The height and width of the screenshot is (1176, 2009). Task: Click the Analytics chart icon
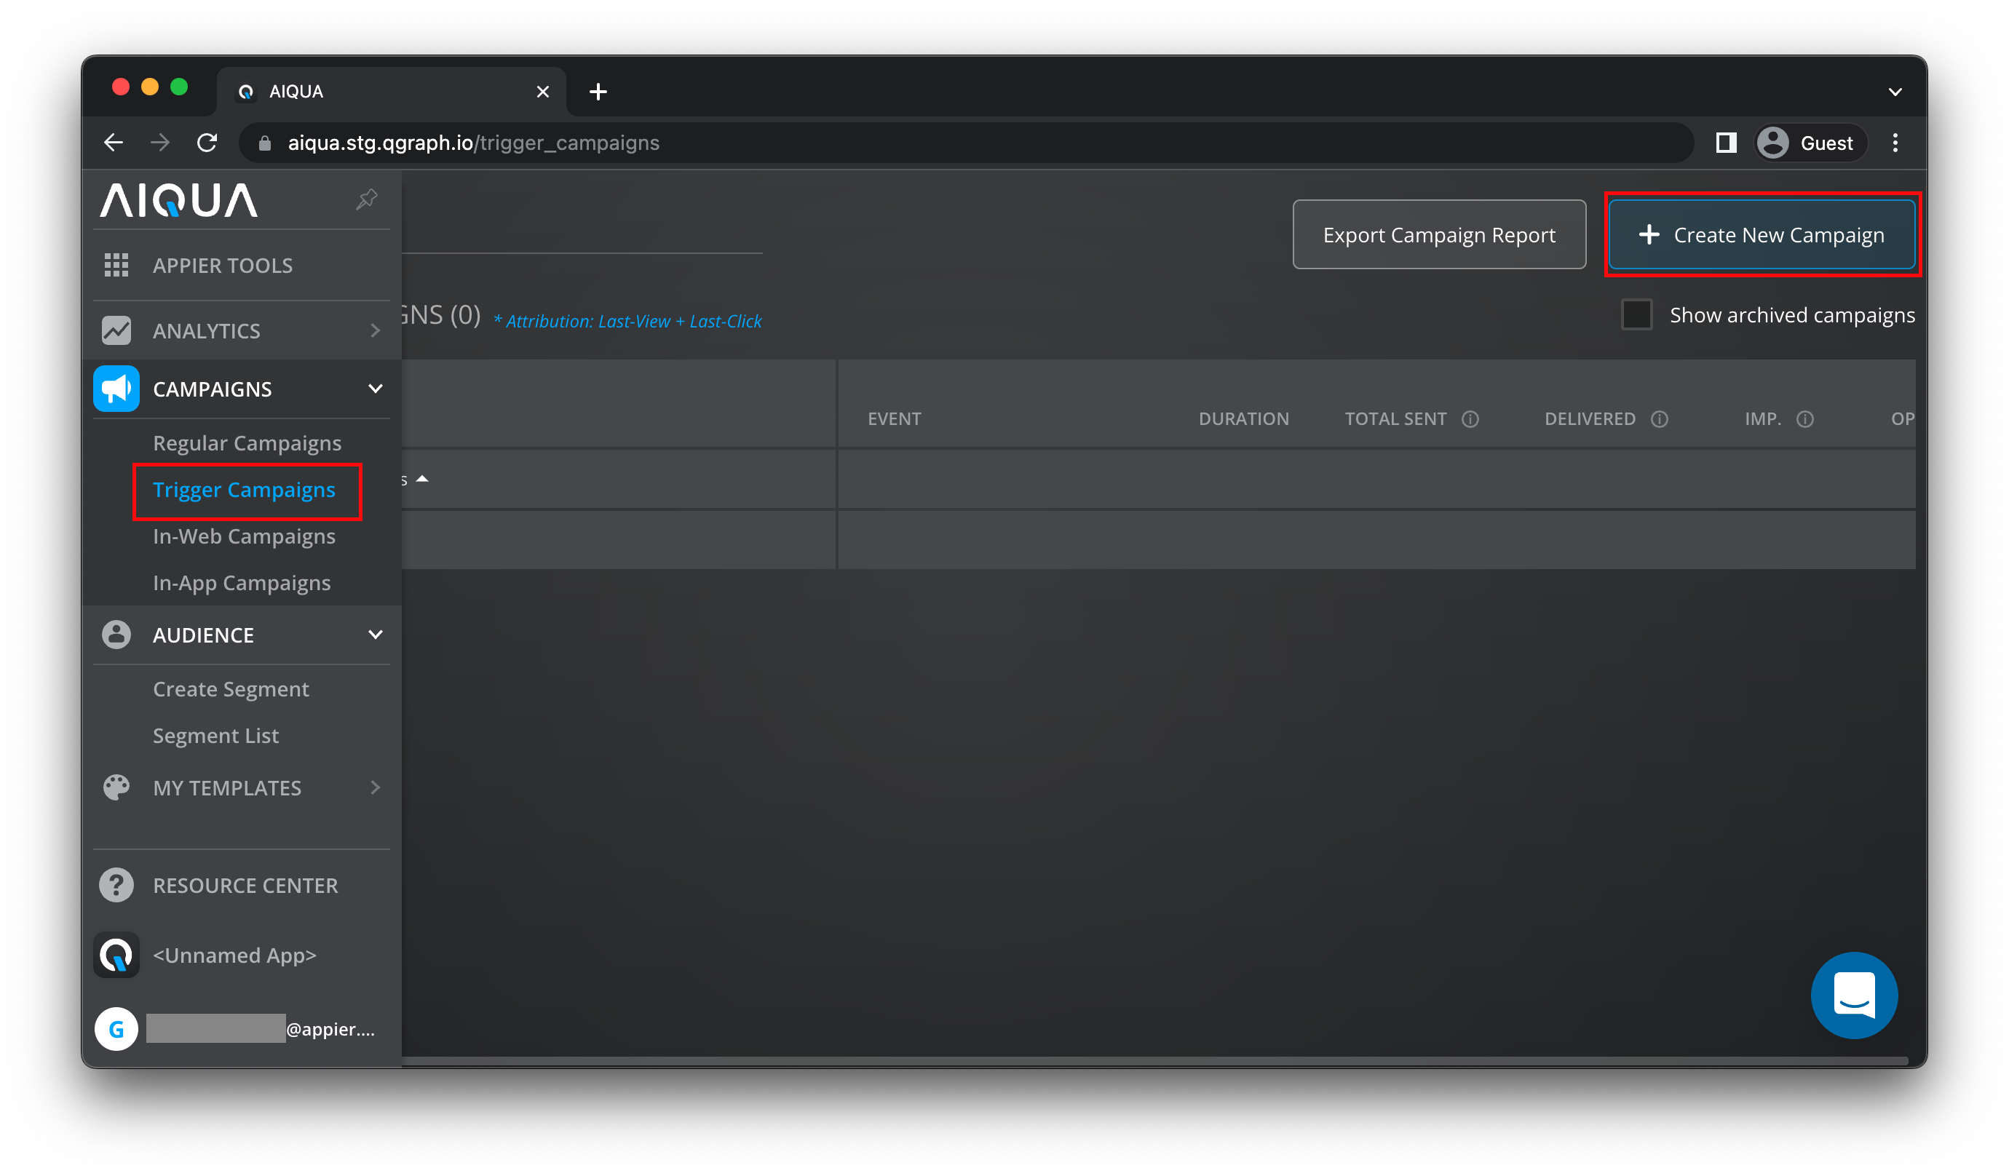tap(116, 331)
